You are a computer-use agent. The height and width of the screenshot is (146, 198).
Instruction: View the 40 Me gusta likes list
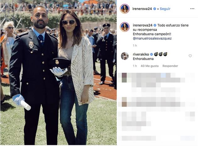pyautogui.click(x=150, y=66)
